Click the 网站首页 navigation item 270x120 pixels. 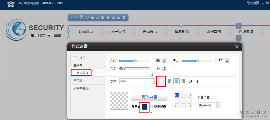click(86, 32)
